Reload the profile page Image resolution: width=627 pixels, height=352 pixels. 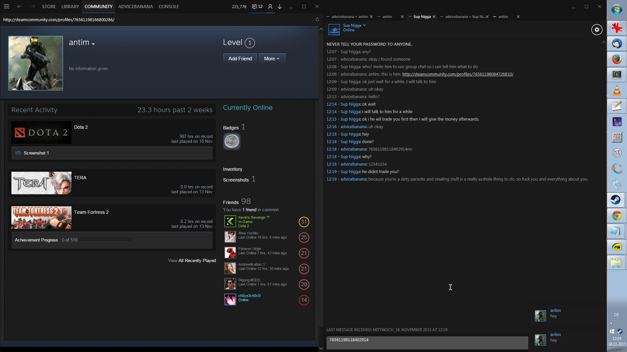pyautogui.click(x=317, y=20)
